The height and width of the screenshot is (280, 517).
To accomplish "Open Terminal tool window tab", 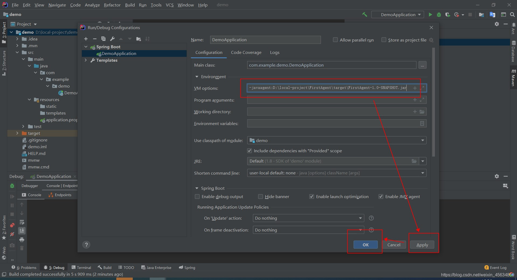I will 81,267.
